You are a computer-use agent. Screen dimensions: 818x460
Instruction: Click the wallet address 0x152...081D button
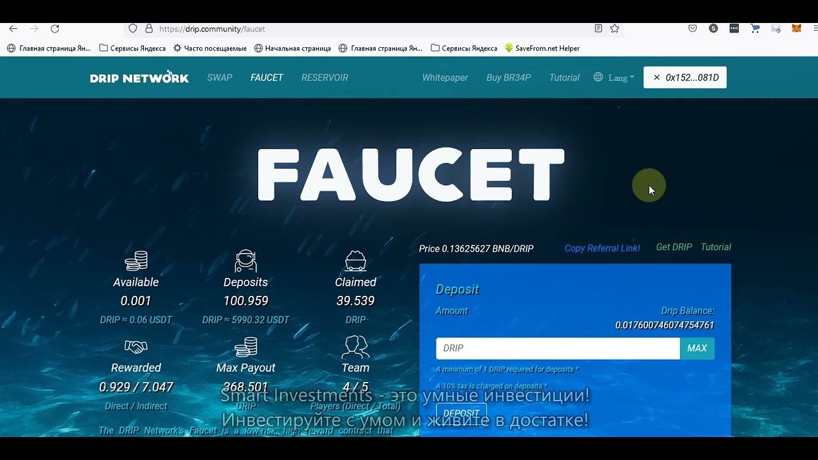pyautogui.click(x=685, y=77)
